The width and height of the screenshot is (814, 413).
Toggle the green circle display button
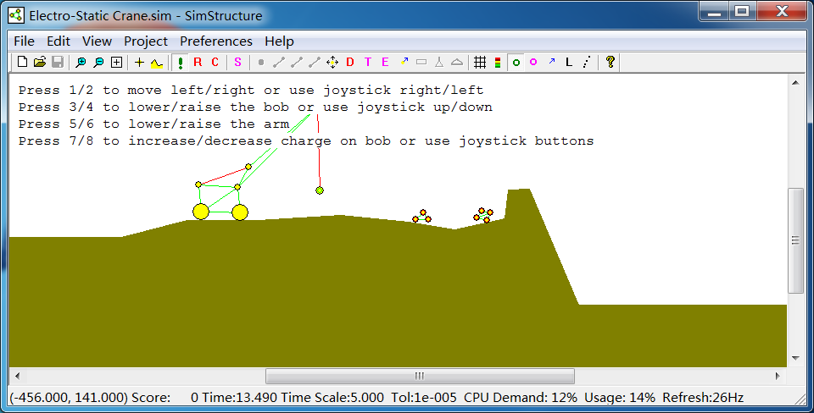point(516,62)
